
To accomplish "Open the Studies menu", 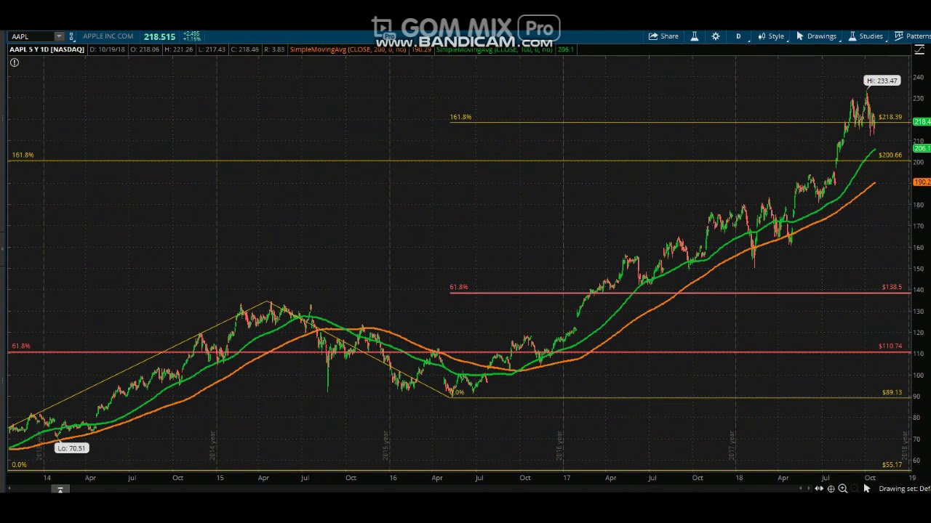I will (866, 36).
